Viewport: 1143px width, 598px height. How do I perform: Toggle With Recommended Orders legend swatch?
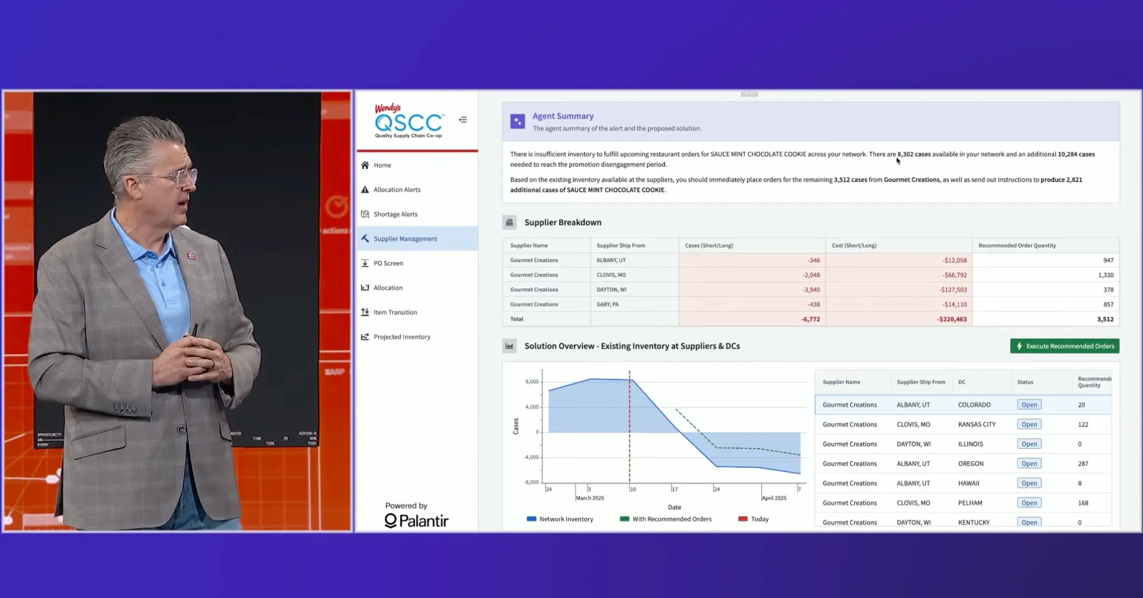(x=624, y=519)
